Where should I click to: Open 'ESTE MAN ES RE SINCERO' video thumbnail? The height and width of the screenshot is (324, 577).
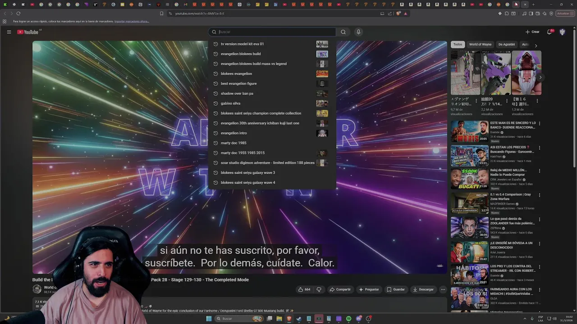click(469, 131)
